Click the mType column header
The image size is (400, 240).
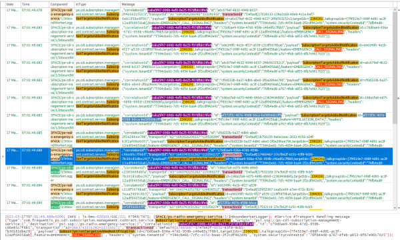[x=97, y=5]
